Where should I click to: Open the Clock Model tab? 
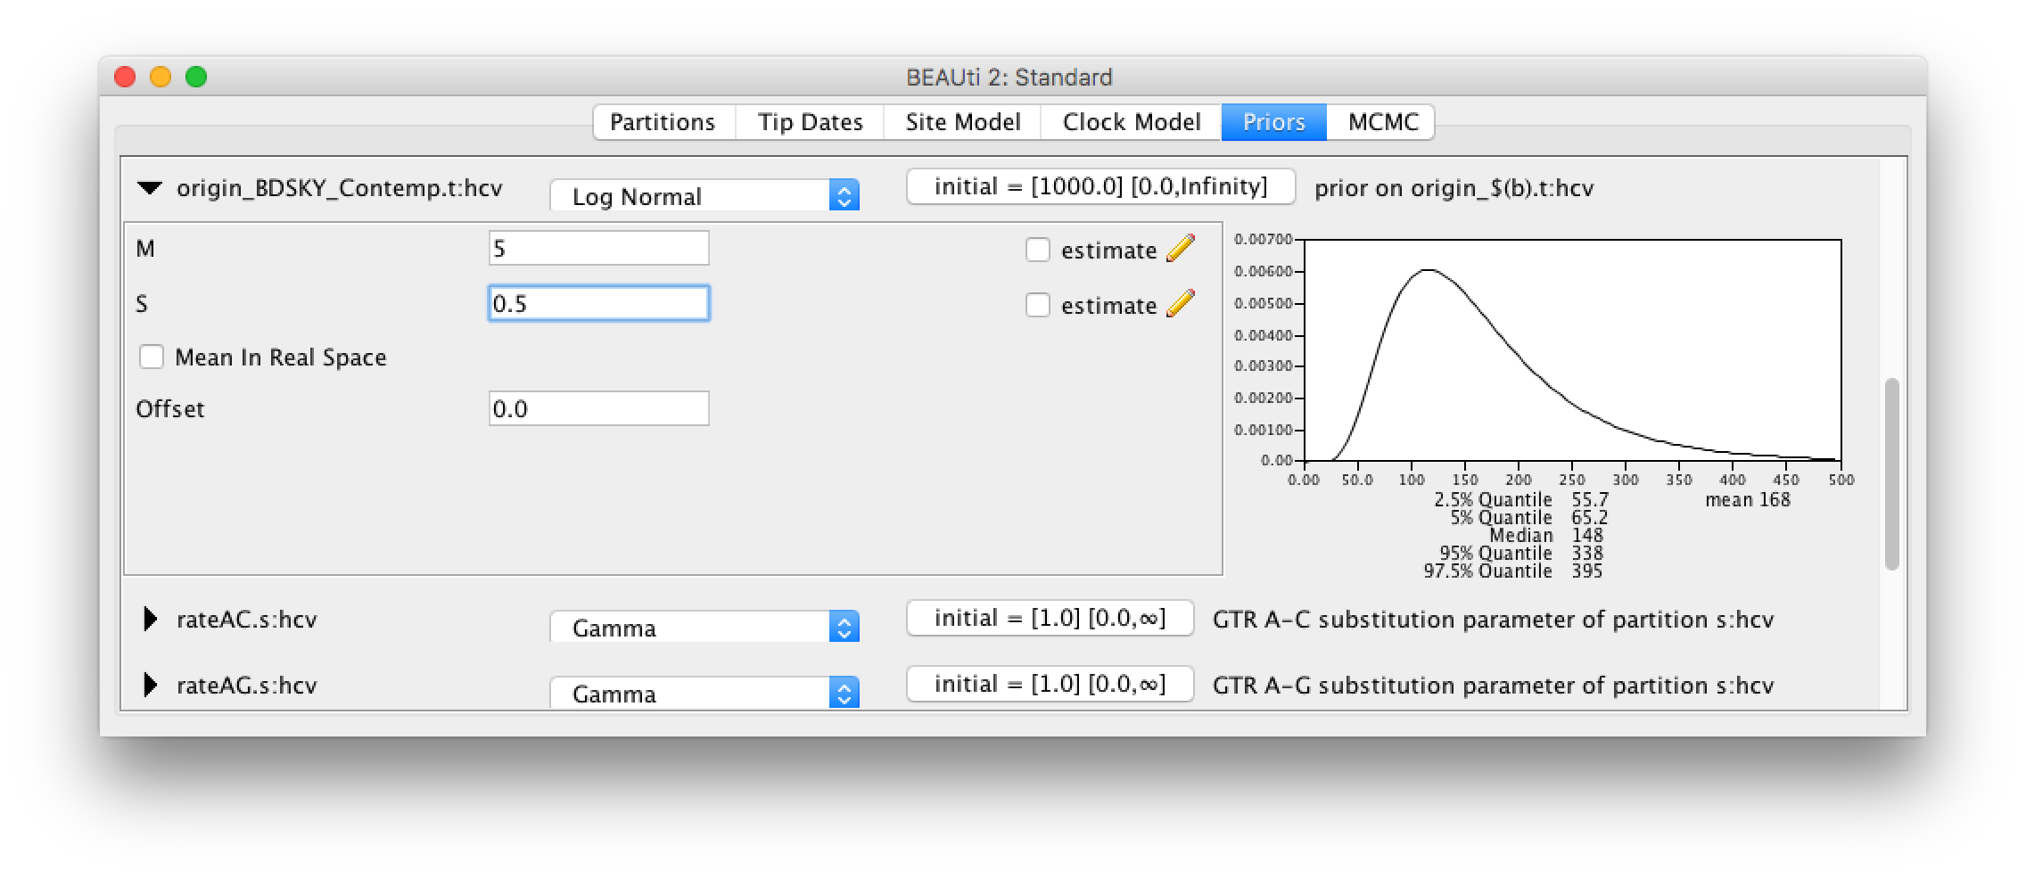coord(1132,122)
